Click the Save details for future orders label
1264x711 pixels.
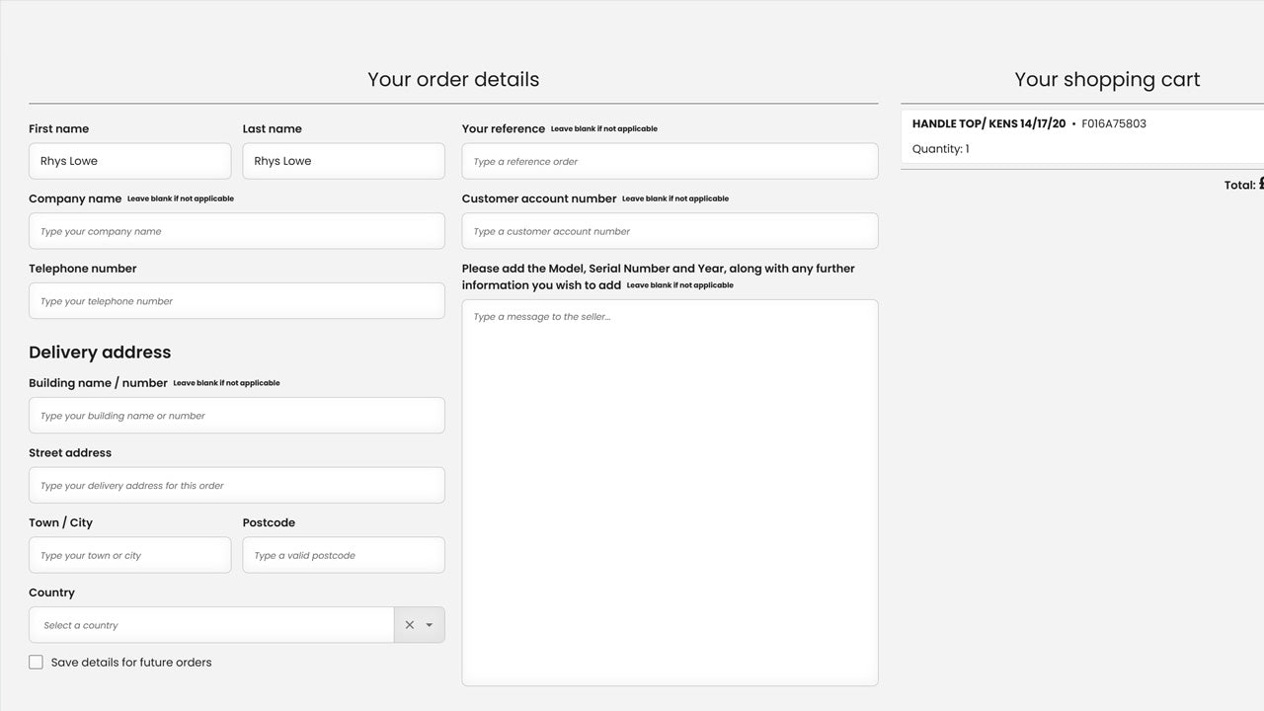click(131, 663)
